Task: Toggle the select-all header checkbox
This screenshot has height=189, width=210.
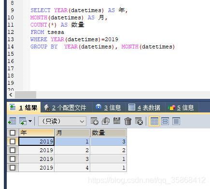Action: [13, 133]
